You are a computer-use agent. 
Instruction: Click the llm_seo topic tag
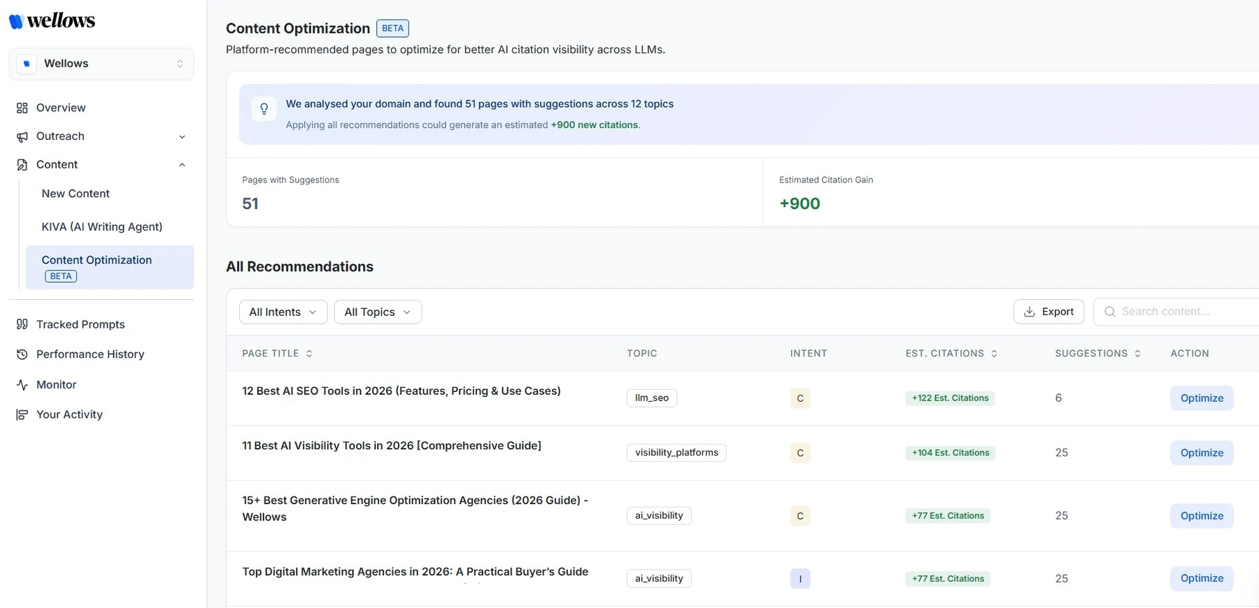[652, 398]
